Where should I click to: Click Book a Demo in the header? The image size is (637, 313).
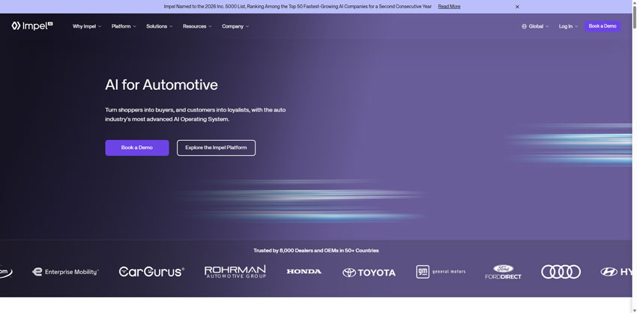[x=603, y=26]
